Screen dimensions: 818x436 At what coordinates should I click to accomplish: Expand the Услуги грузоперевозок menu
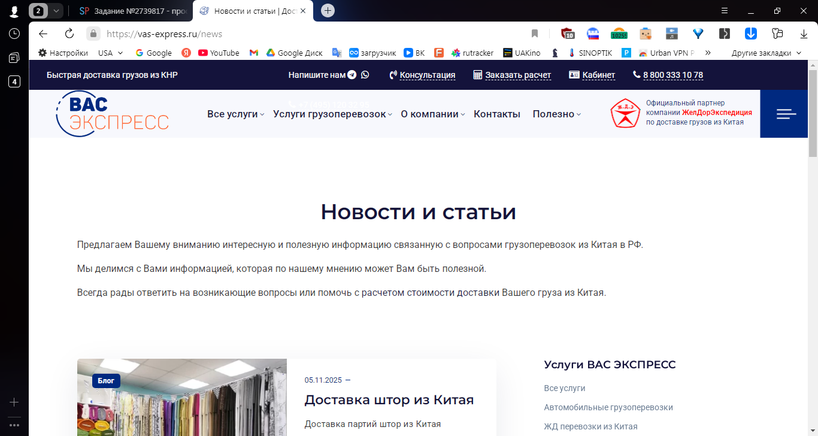tap(333, 114)
